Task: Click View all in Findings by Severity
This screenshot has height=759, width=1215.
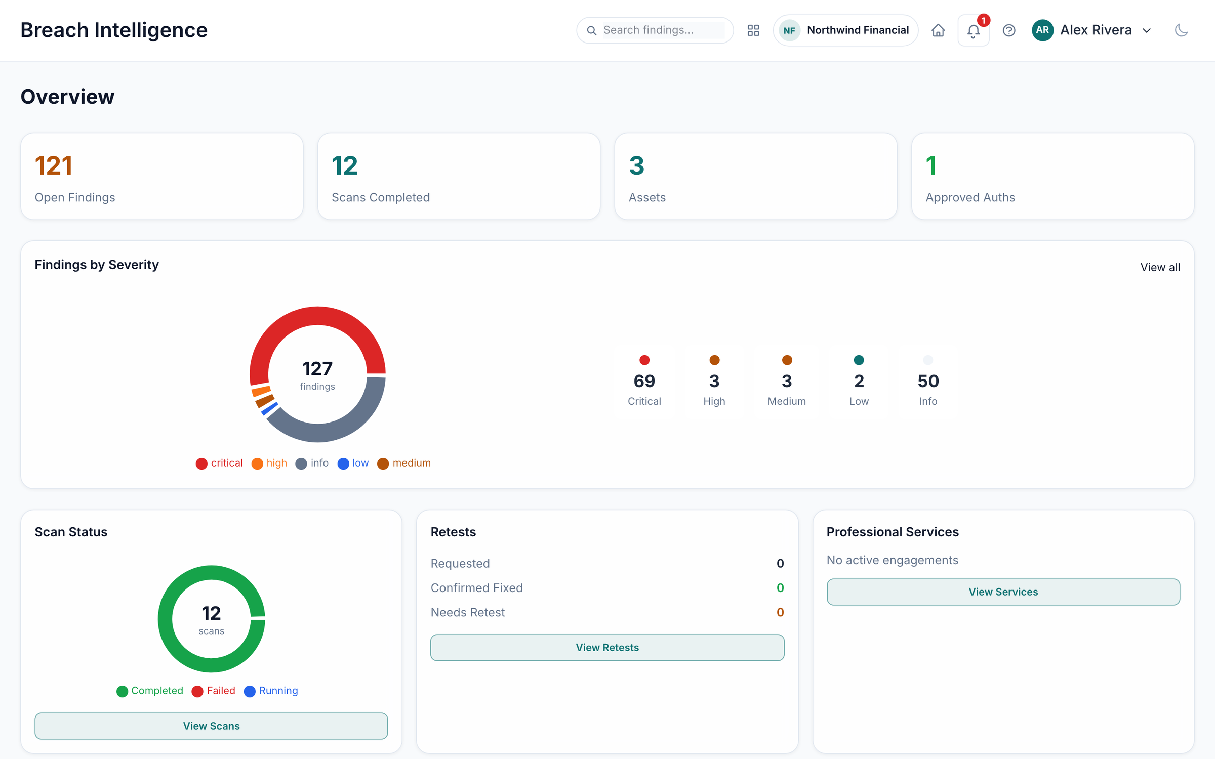Action: tap(1160, 267)
